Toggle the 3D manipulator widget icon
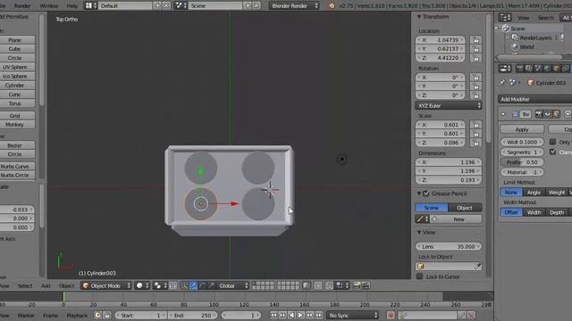Viewport: 572px width, 321px height. pyautogui.click(x=184, y=285)
